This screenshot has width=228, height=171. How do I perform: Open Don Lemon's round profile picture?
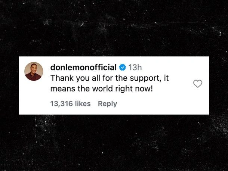coord(34,71)
